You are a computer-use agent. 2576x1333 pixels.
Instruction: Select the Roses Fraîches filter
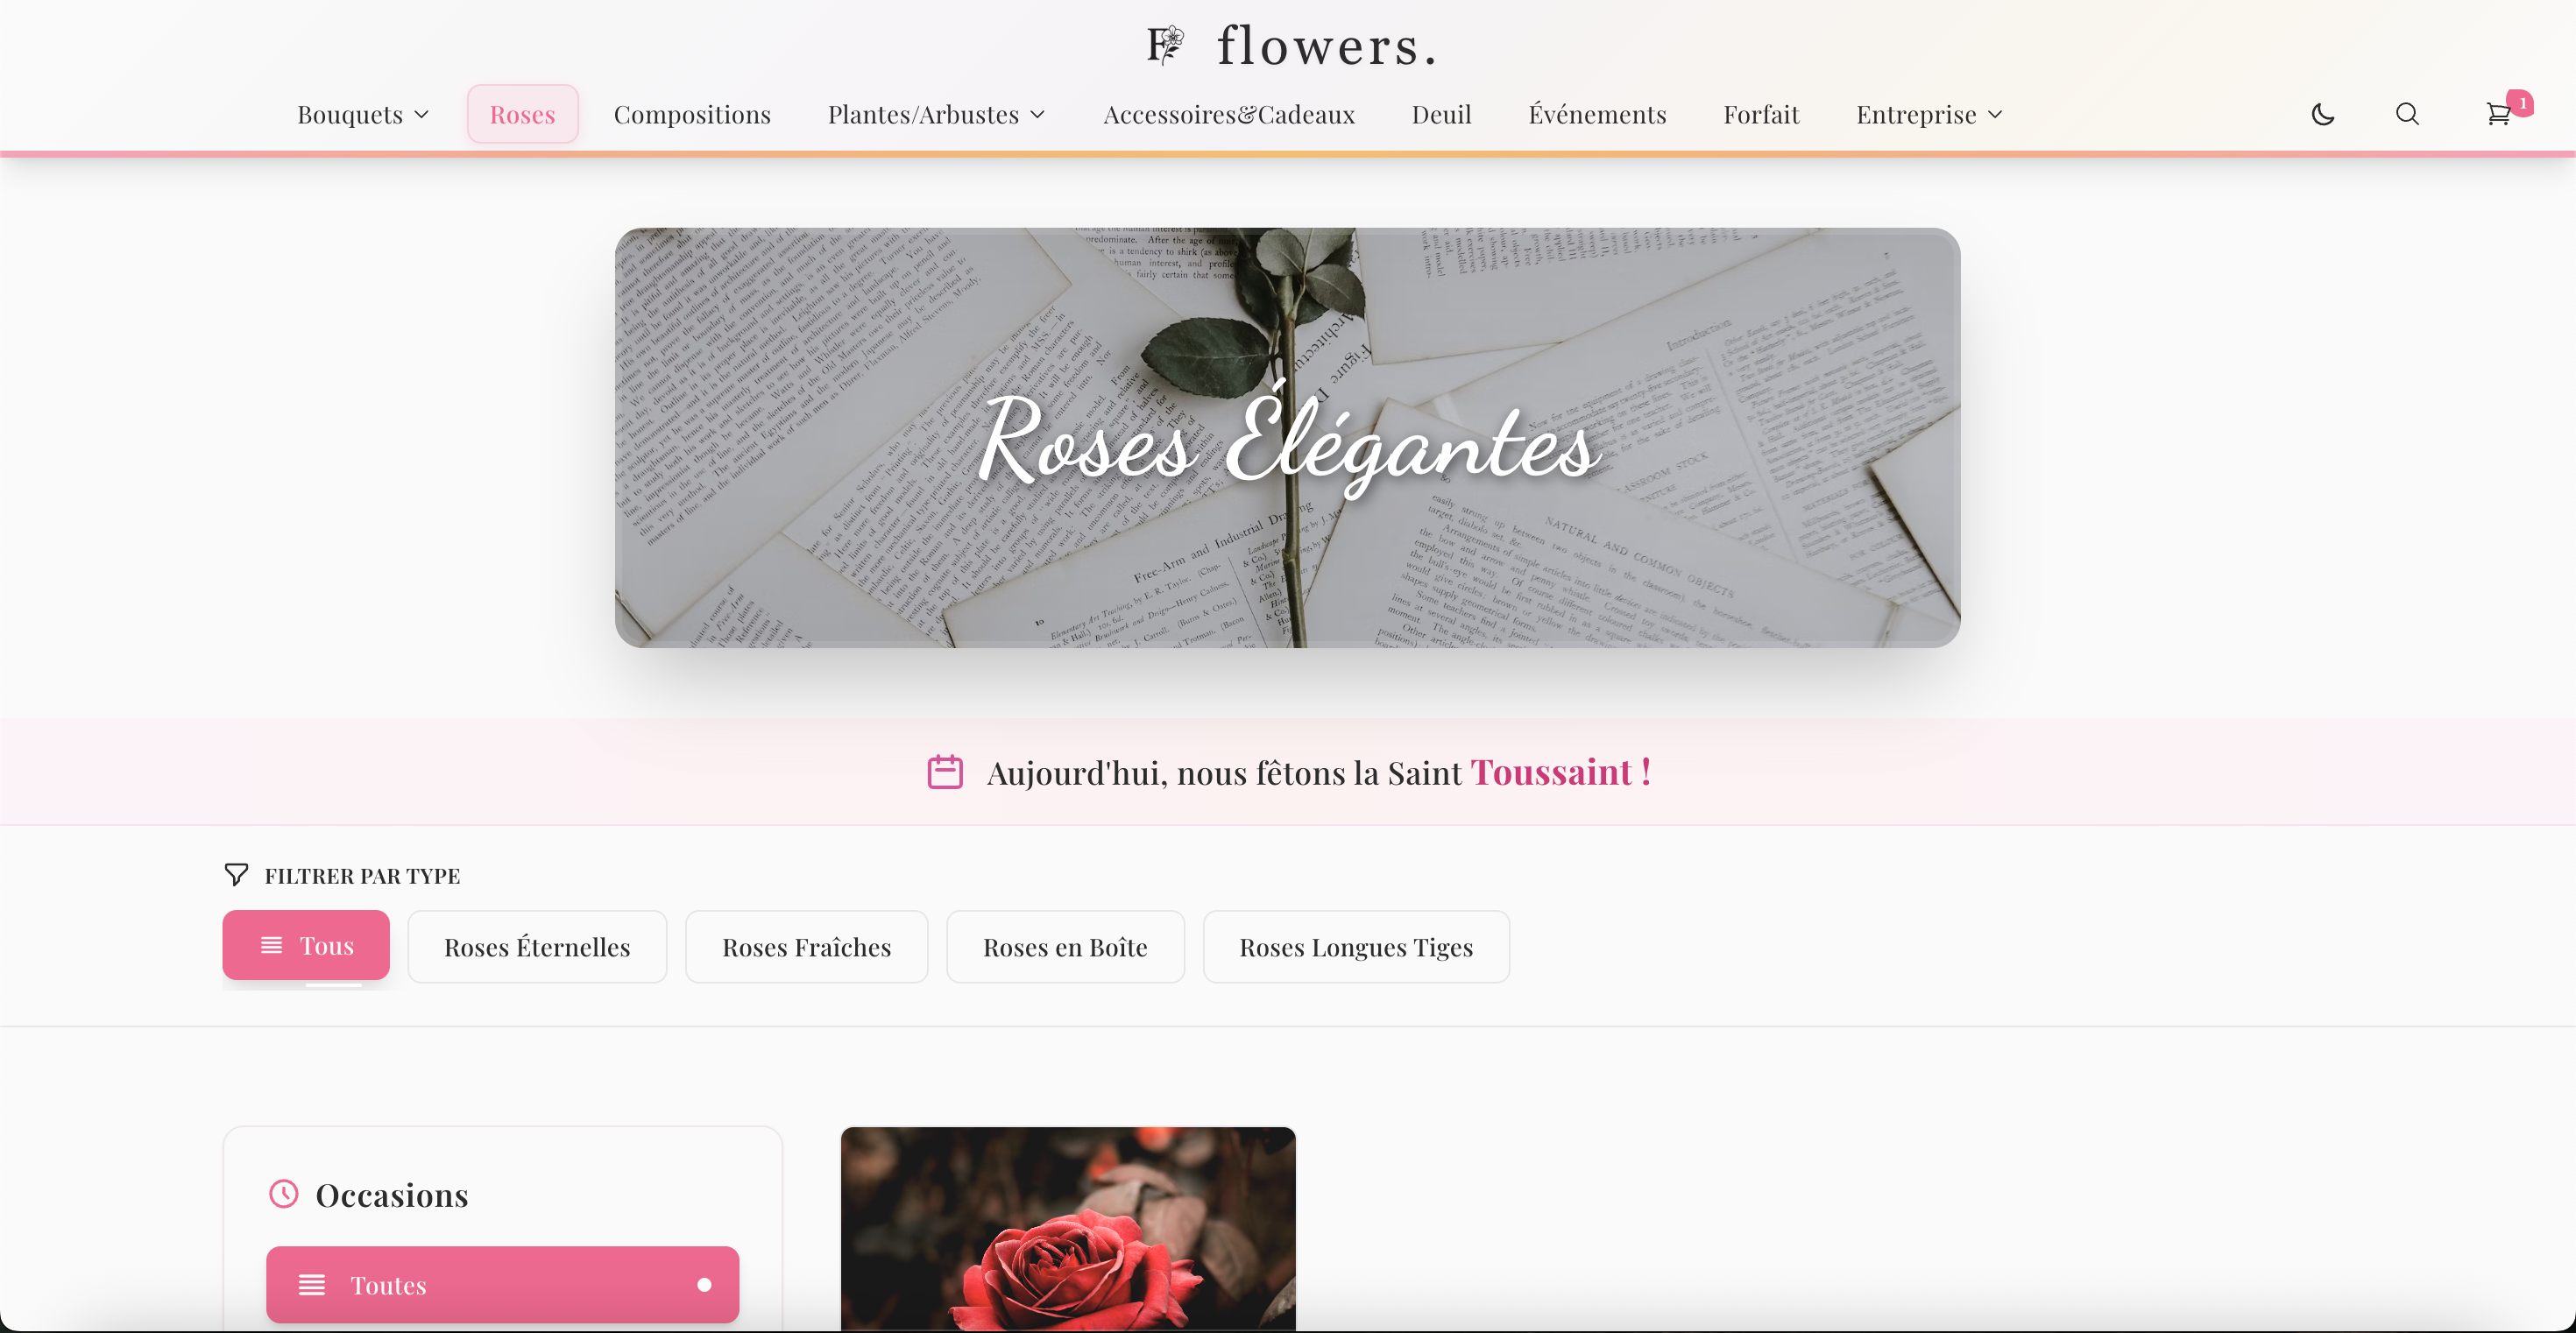coord(806,948)
